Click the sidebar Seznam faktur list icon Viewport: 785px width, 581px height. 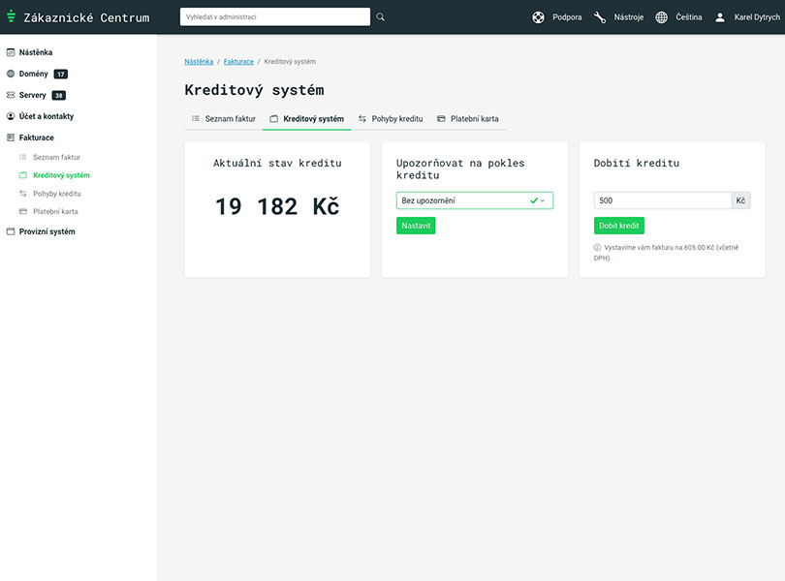pyautogui.click(x=23, y=157)
